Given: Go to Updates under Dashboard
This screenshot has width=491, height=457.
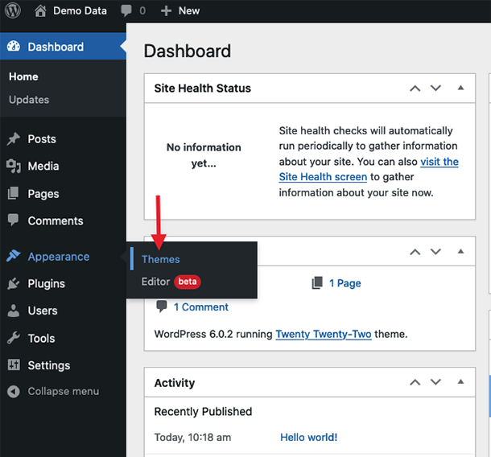Looking at the screenshot, I should (x=29, y=100).
